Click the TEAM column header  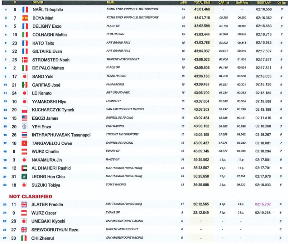(111, 2)
